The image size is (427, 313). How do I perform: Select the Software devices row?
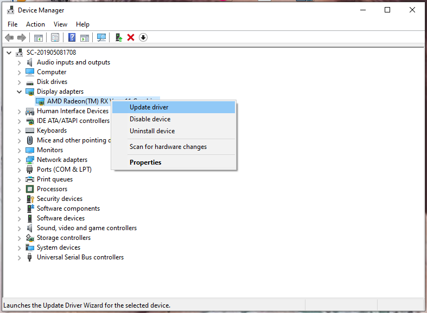pyautogui.click(x=61, y=218)
